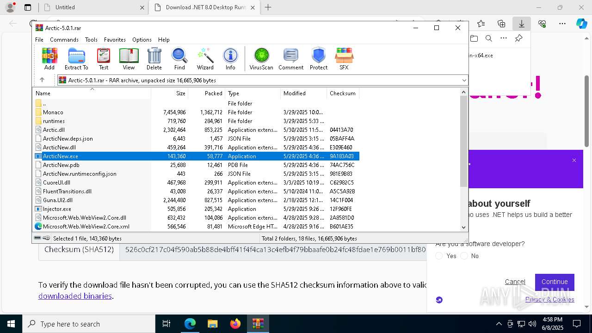Sort by Modified column header
Screen dimensions: 592x333
304,93
